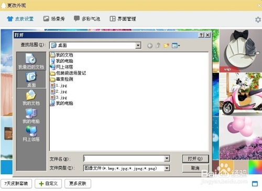The width and height of the screenshot is (262, 191).
Task: Click the desktop icon in the 查找范围 box
Action: tap(53, 46)
